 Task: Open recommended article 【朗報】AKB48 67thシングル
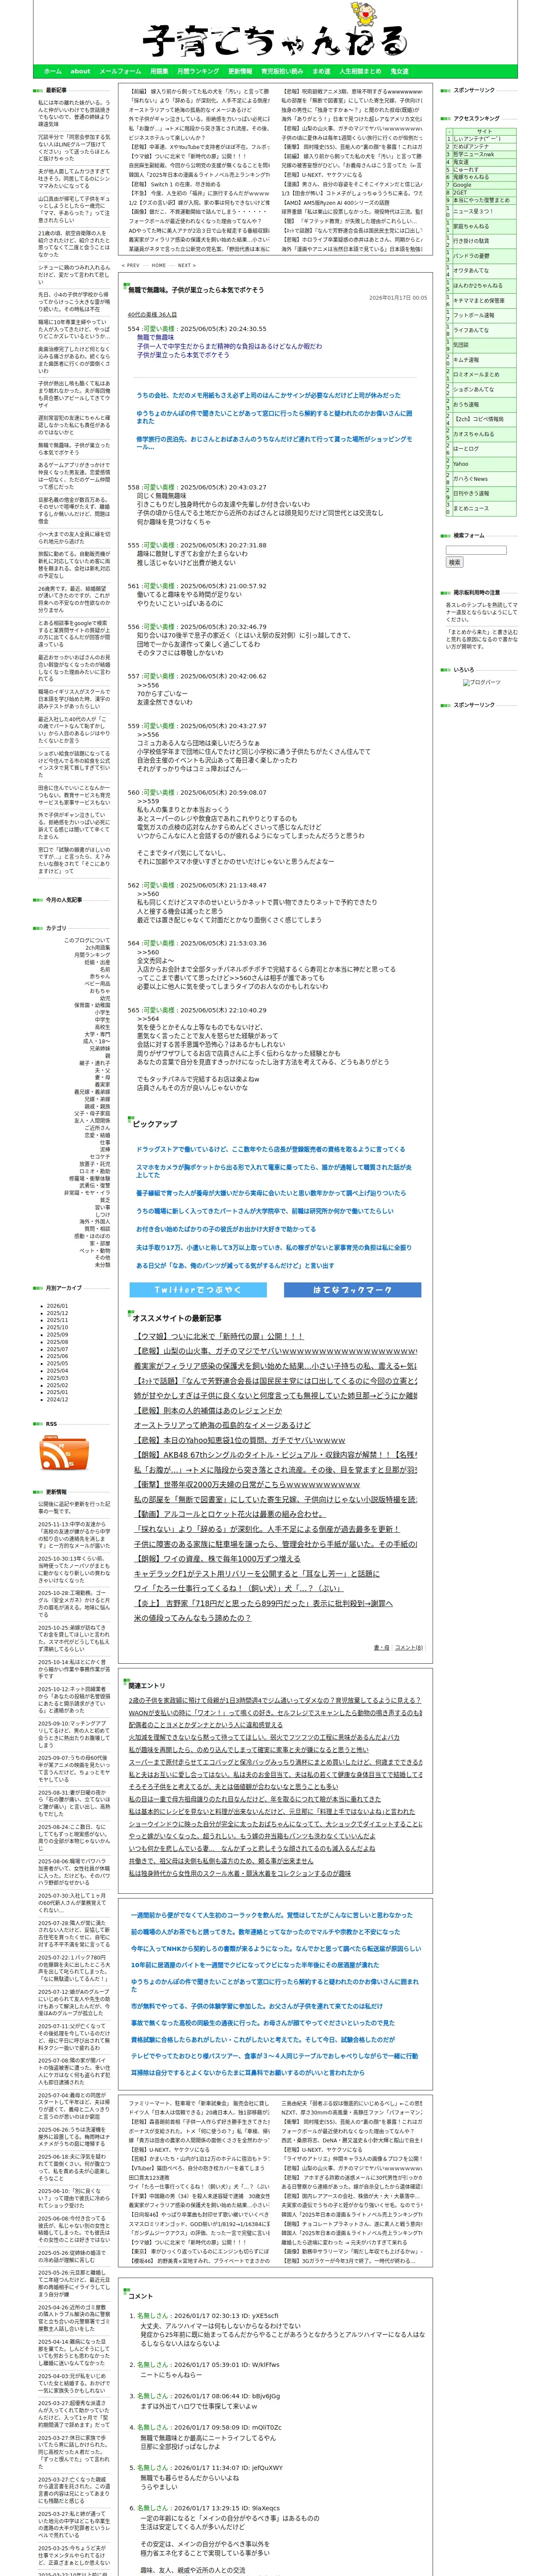276,1454
